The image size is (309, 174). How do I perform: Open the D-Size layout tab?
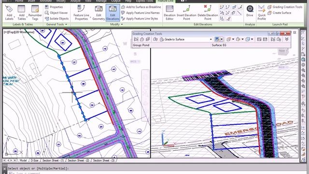tap(34, 160)
